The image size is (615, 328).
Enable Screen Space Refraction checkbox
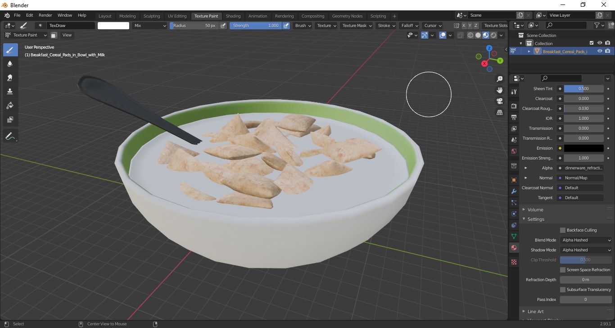[x=563, y=270]
